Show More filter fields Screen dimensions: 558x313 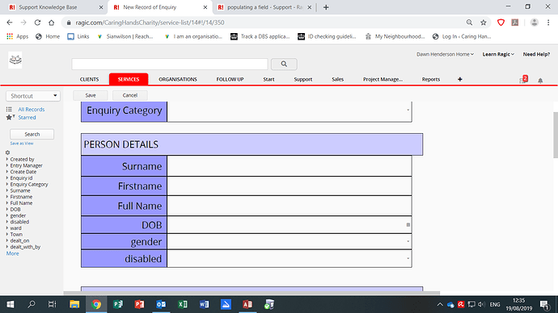point(12,253)
